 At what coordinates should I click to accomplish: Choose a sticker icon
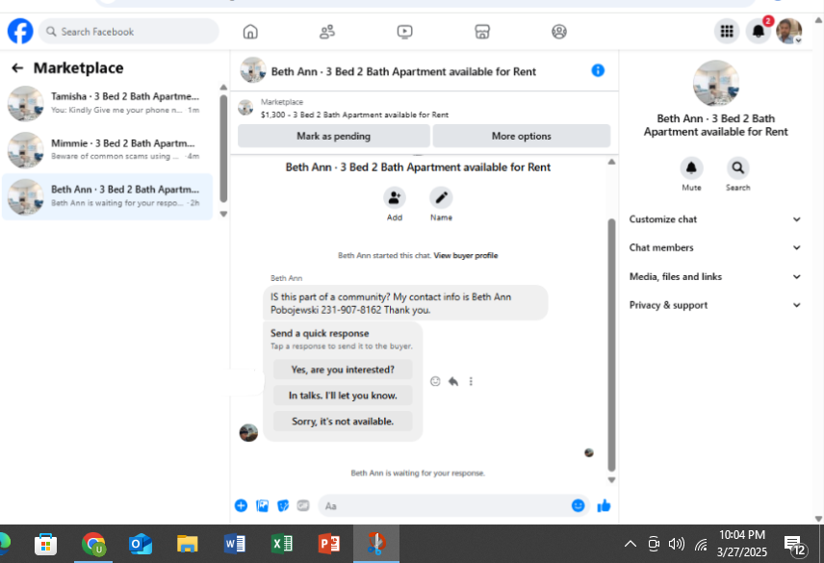pos(283,506)
